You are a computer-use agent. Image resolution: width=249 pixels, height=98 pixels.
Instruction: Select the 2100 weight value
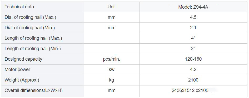click(x=193, y=80)
